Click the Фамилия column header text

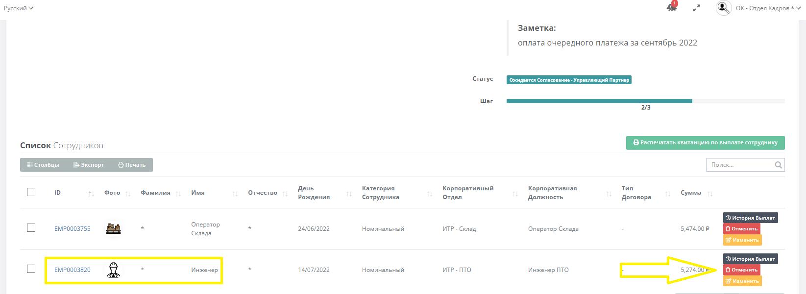[x=155, y=193]
